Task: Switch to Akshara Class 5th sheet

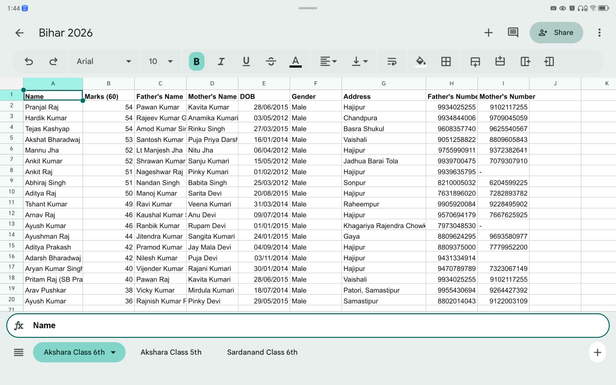Action: [171, 352]
